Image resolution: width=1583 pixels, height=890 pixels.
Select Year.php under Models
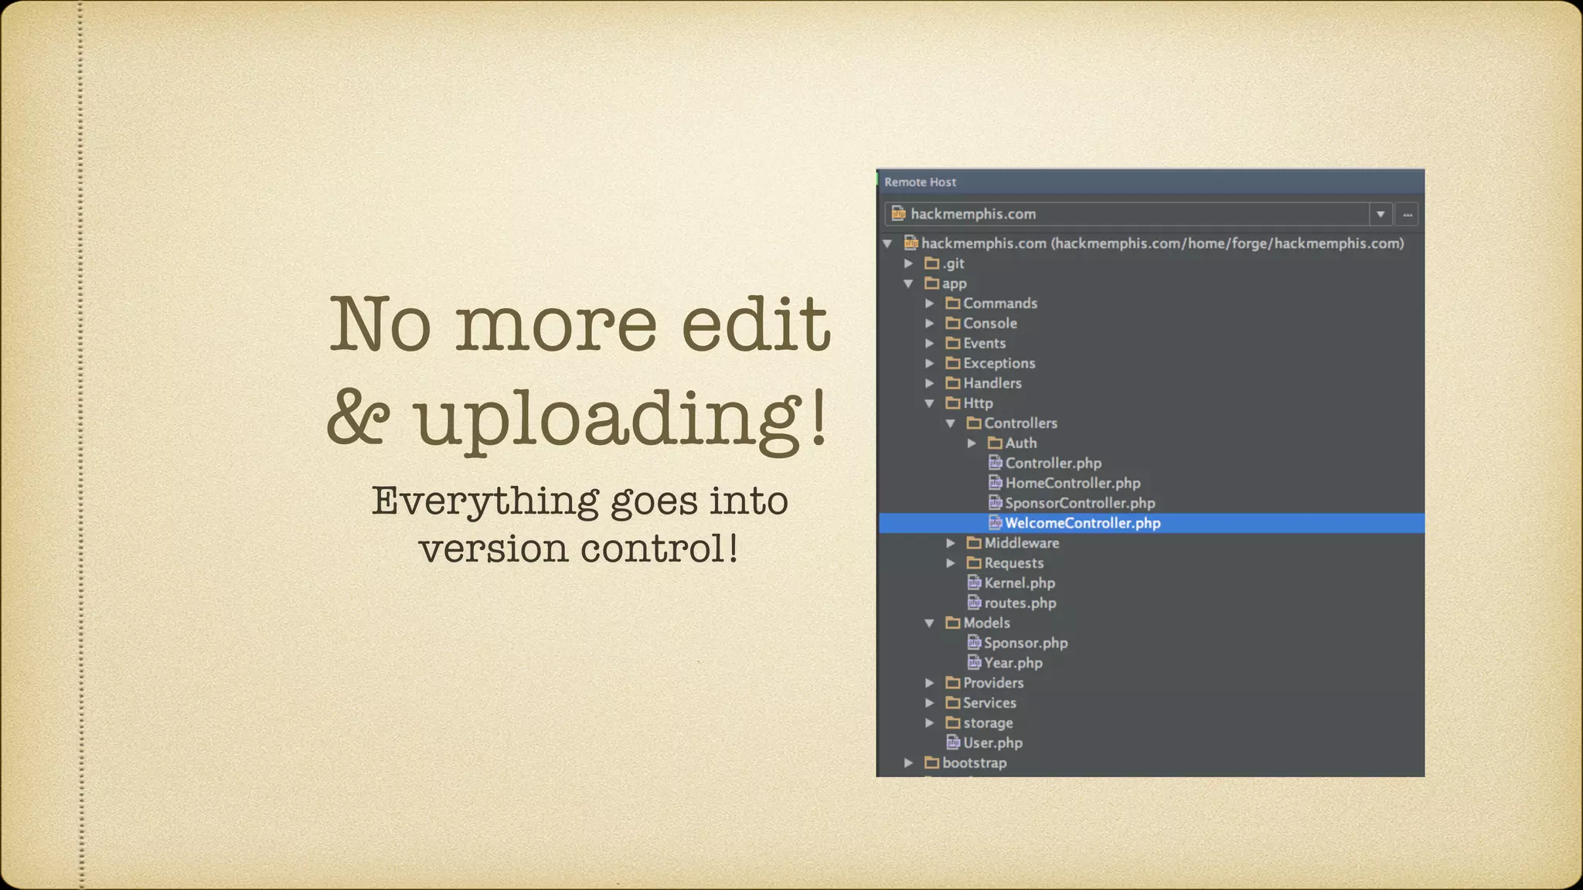(1013, 664)
